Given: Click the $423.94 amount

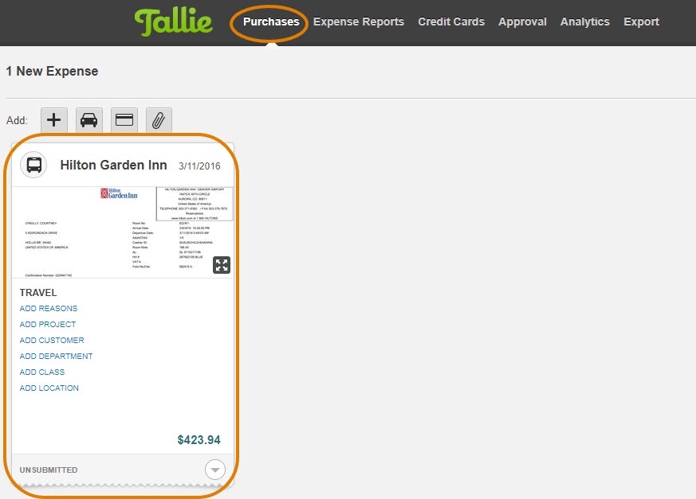Looking at the screenshot, I should pyautogui.click(x=199, y=440).
